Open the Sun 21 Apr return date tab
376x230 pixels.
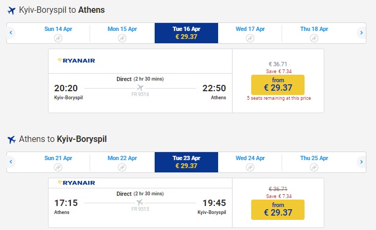58,162
